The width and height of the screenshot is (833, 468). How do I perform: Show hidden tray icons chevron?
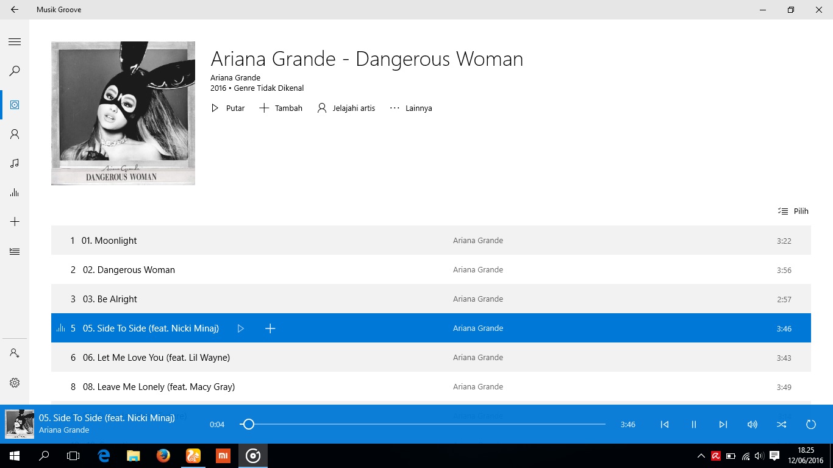coord(701,456)
